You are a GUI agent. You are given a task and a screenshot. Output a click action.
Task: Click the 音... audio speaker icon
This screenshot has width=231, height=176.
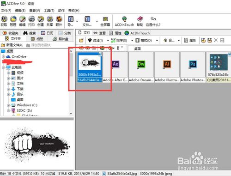[169, 40]
